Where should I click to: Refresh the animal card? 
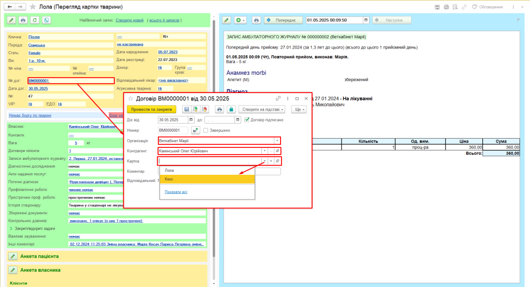[35, 20]
